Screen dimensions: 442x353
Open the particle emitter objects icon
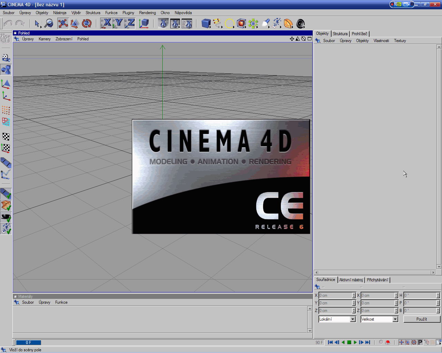[x=277, y=23]
